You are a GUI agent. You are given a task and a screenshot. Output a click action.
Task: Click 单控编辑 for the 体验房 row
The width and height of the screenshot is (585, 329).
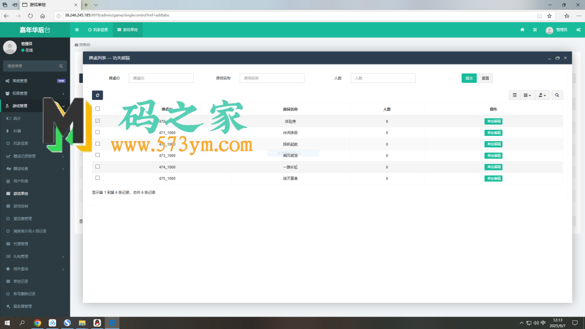[x=493, y=121]
